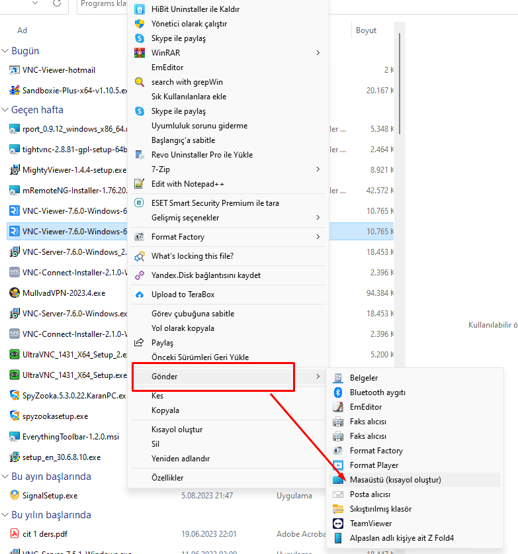Click the refresh button in the address bar
518x554 pixels.
tap(57, 3)
